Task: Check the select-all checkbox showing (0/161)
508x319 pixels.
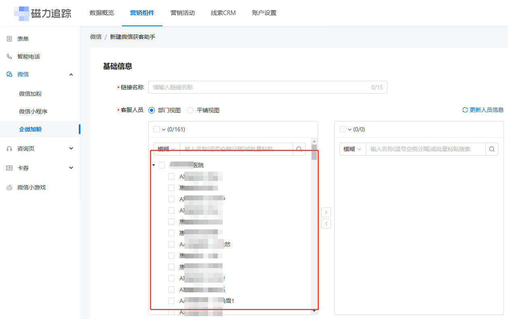Action: 158,129
